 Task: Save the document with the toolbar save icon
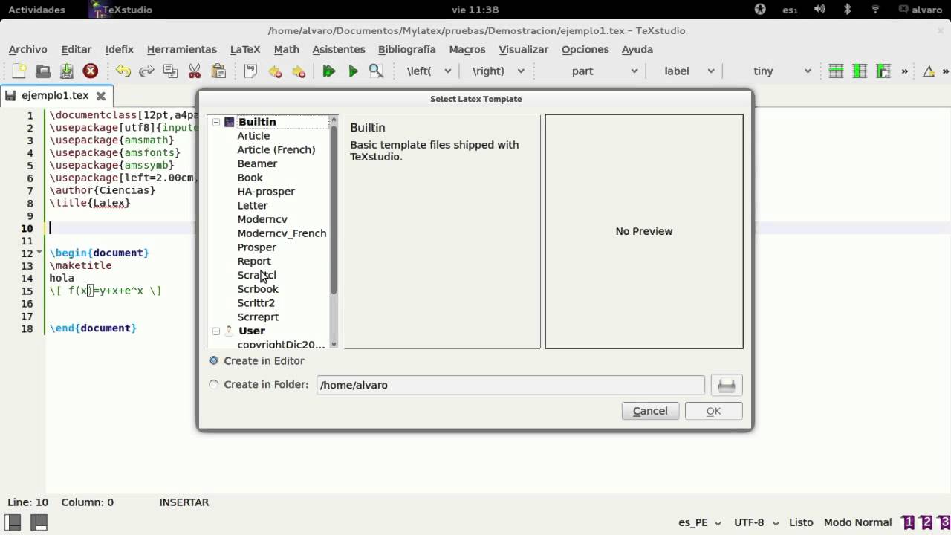tap(67, 71)
